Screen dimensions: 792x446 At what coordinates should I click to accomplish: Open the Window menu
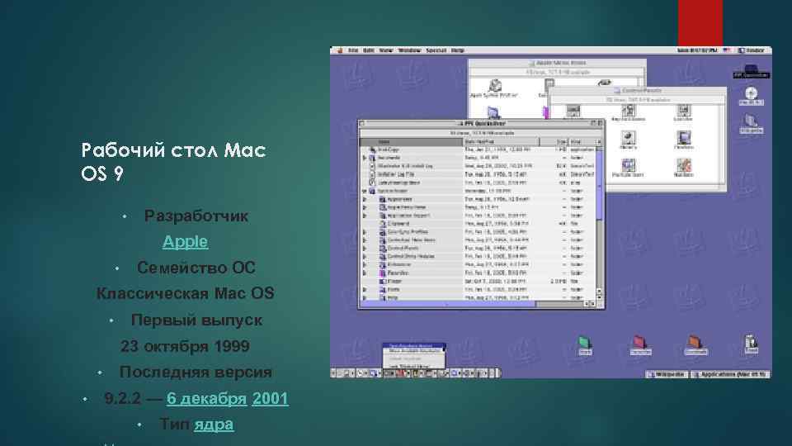tap(409, 50)
